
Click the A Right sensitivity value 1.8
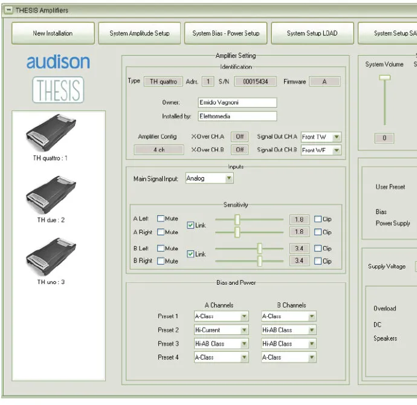[x=299, y=232]
